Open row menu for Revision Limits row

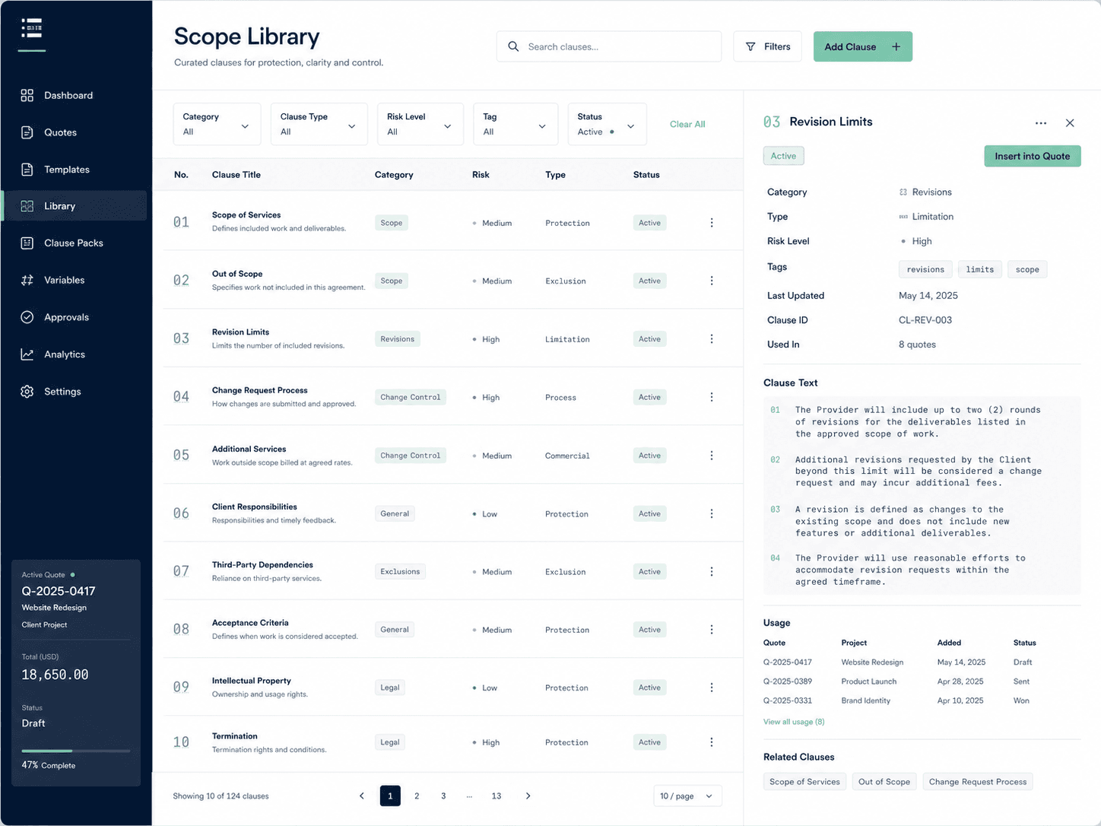click(712, 339)
